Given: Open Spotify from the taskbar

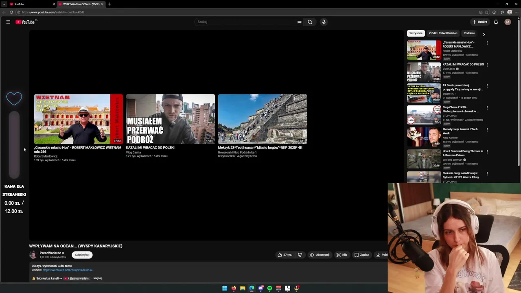Looking at the screenshot, I should click(269, 288).
